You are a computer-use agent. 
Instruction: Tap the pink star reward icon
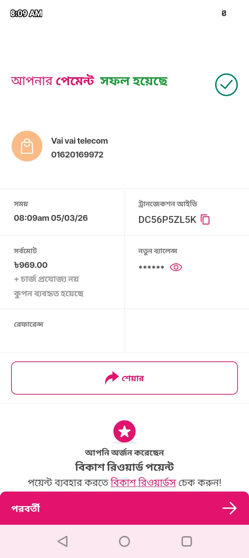124,431
